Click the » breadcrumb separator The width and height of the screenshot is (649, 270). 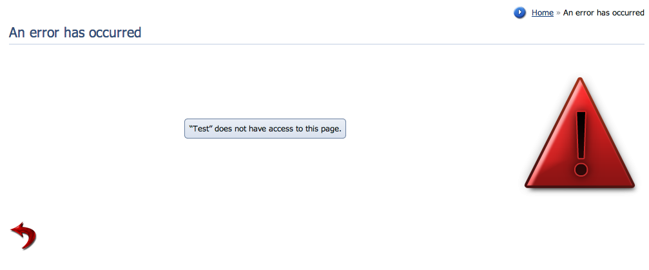[x=558, y=13]
